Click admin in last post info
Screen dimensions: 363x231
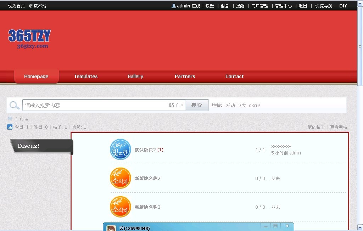point(295,153)
